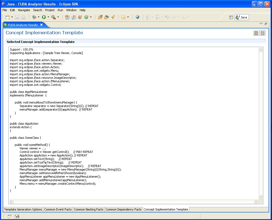Restore the editor area view
Image resolution: width=272 pixels, height=220 pixels.
pyautogui.click(x=266, y=24)
